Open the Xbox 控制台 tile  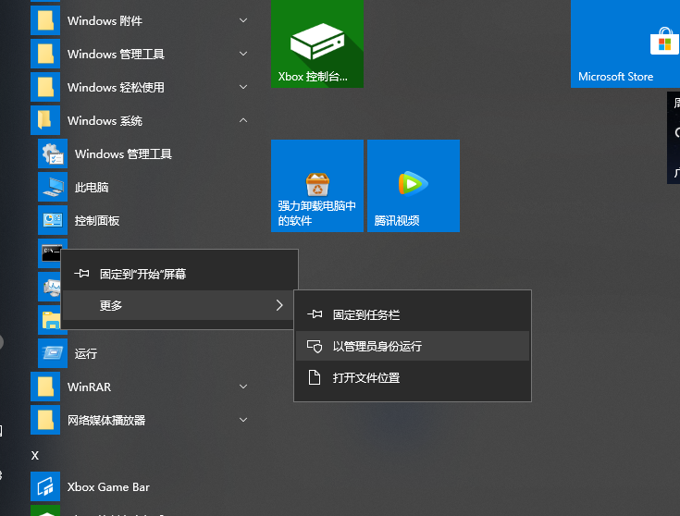coord(317,43)
